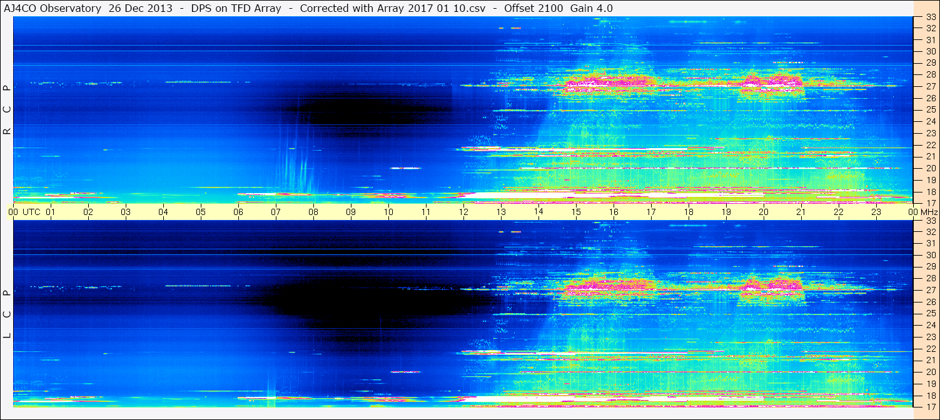Screen dimensions: 940x420
Task: Select the 16 hour marker on time axis
Action: [x=614, y=212]
